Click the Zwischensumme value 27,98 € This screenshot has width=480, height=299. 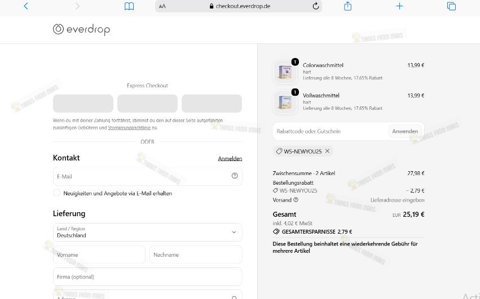(416, 173)
